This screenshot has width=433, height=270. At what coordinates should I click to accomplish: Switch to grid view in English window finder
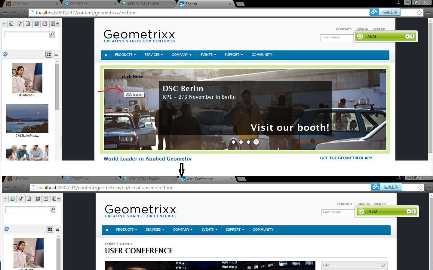coord(49,54)
